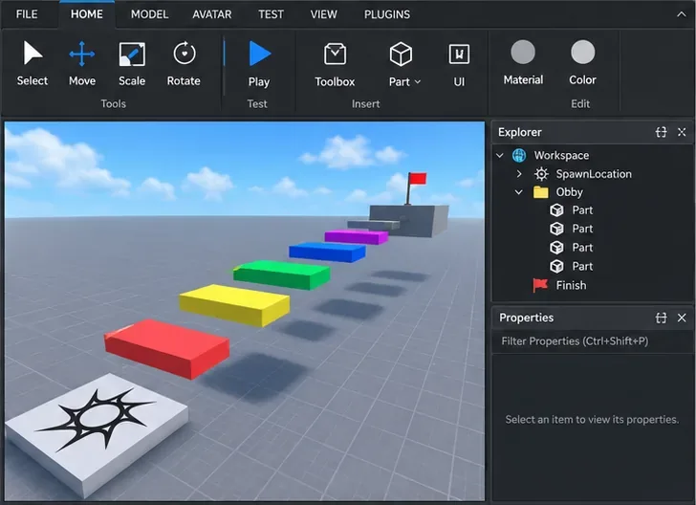Click the spawn pad in viewport
The height and width of the screenshot is (505, 696).
(96, 433)
